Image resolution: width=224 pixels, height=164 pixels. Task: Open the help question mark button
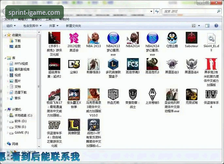(x=216, y=26)
